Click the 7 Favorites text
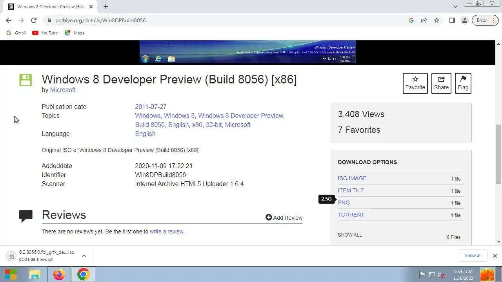This screenshot has width=502, height=282. 359,130
